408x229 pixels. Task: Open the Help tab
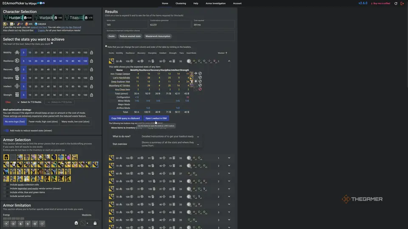point(195,3)
